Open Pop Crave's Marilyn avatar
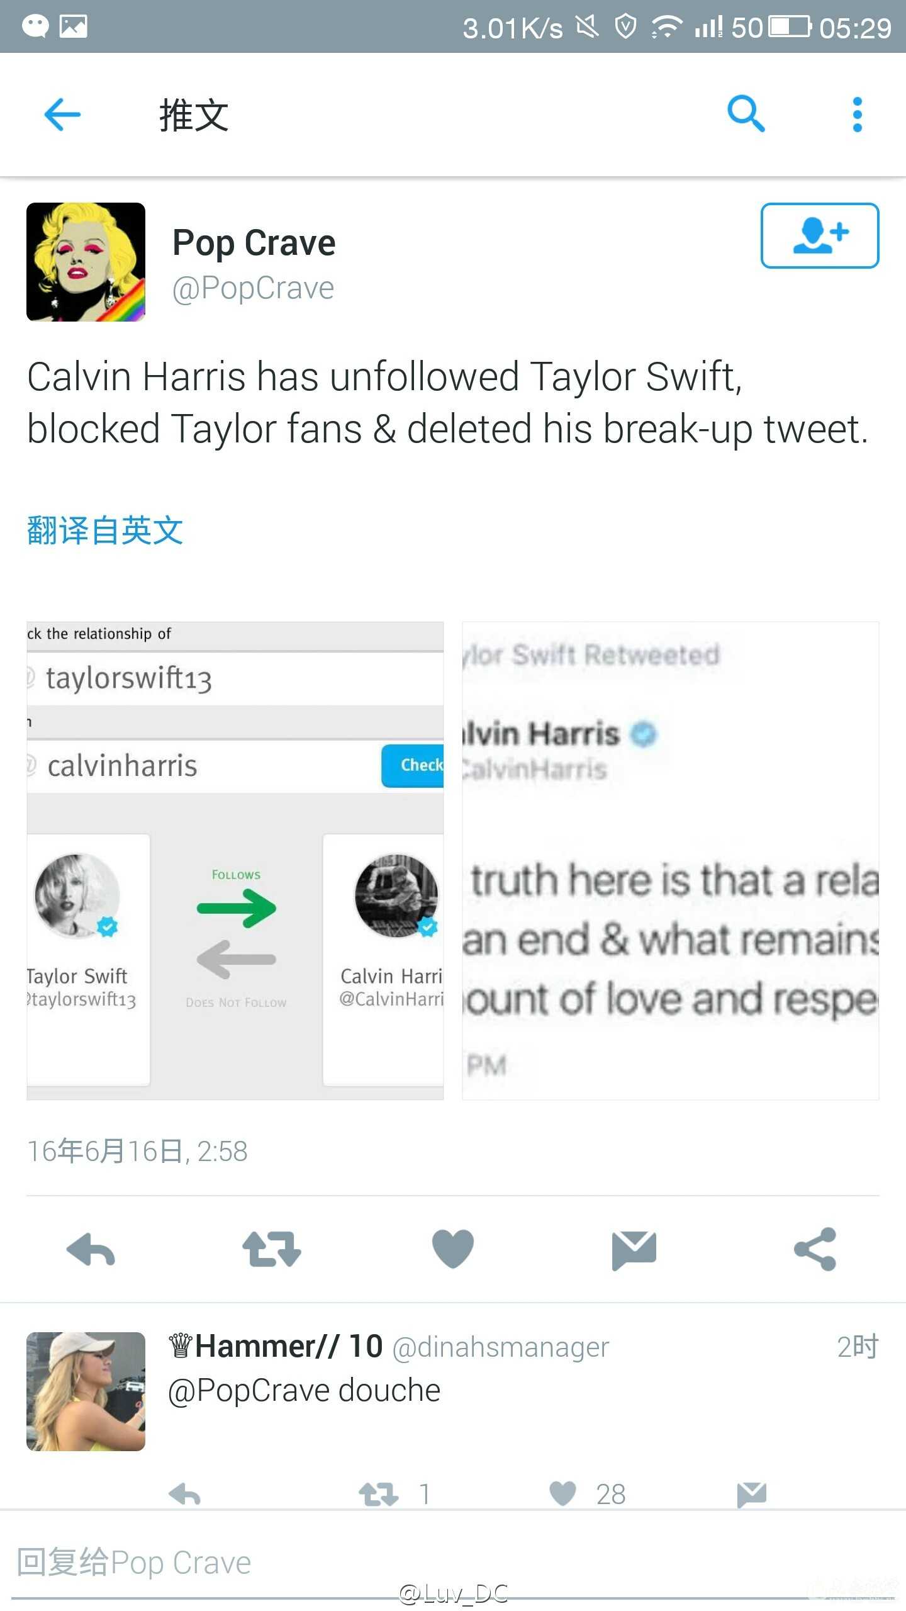Viewport: 906px width, 1611px height. pos(86,262)
